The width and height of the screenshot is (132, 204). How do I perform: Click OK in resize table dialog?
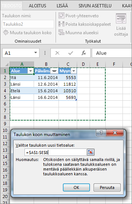pyautogui.click(x=76, y=187)
